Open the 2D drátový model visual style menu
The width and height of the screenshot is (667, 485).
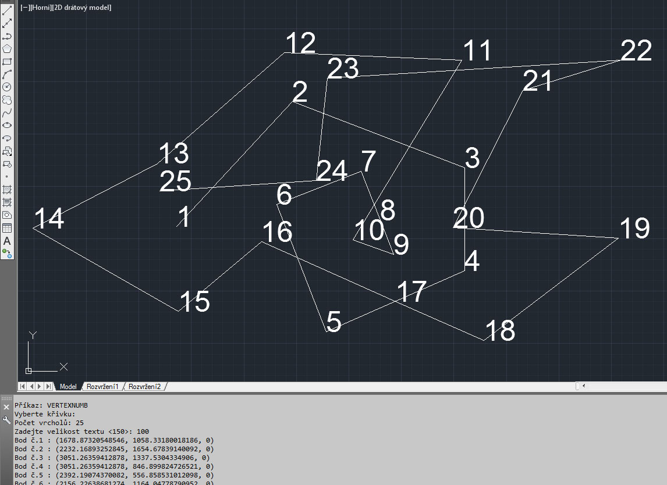click(81, 8)
